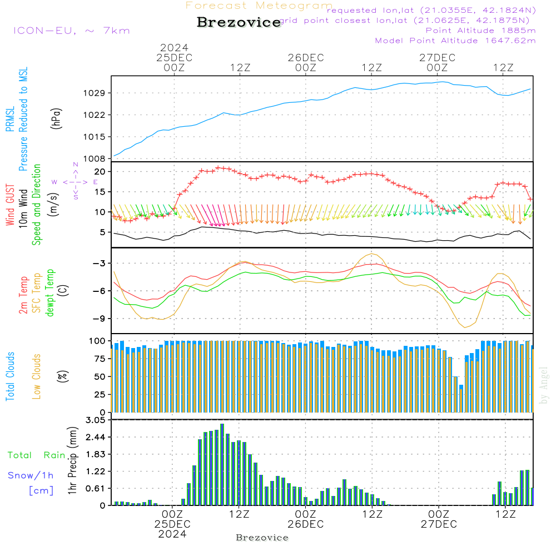This screenshot has width=556, height=556.
Task: Click the (hPa) pressure unit label
Action: [56, 118]
